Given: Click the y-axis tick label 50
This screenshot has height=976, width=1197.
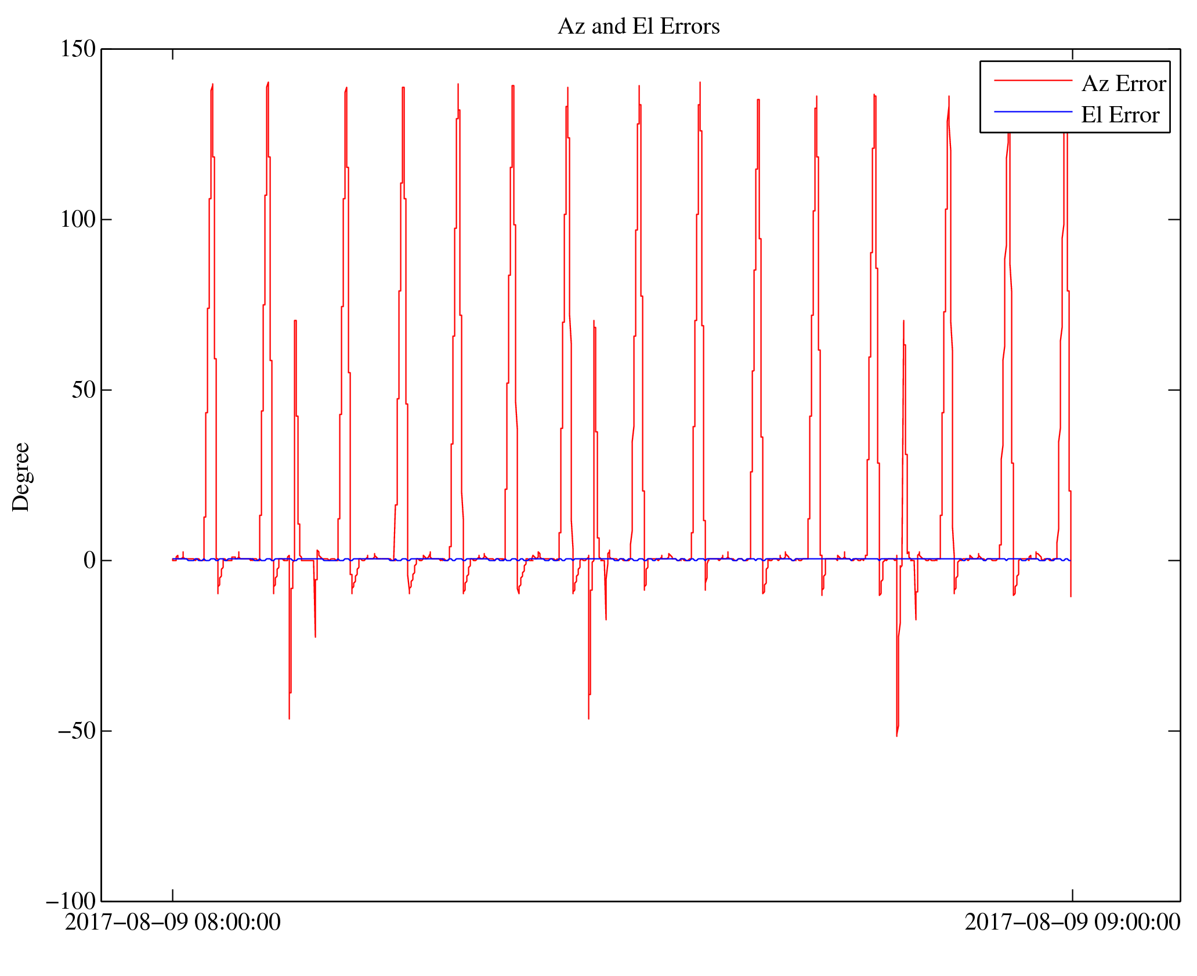Looking at the screenshot, I should [84, 390].
